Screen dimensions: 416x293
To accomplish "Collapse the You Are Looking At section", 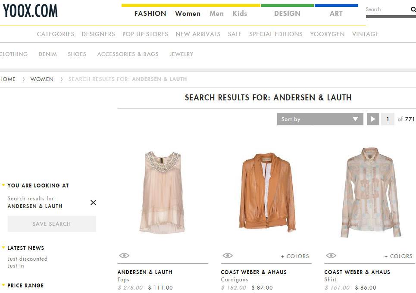I will coord(3,185).
